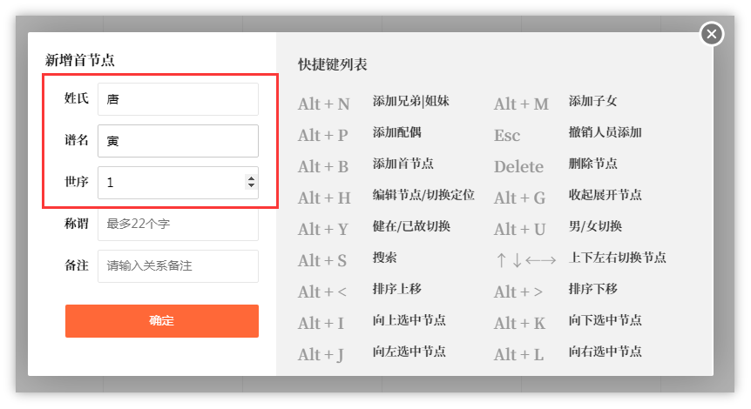
Task: Confirm with the orange 确定 button
Action: (x=162, y=321)
